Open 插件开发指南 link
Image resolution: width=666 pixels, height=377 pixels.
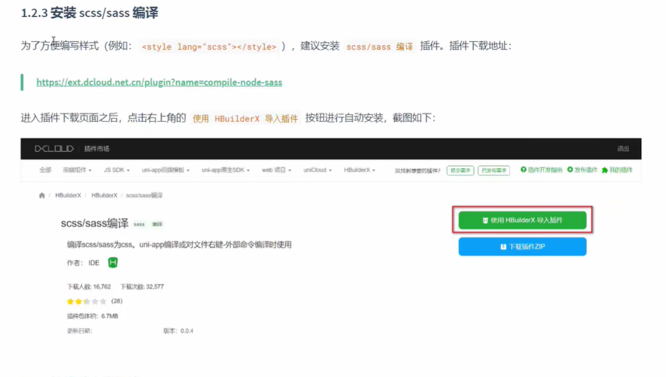(x=542, y=170)
